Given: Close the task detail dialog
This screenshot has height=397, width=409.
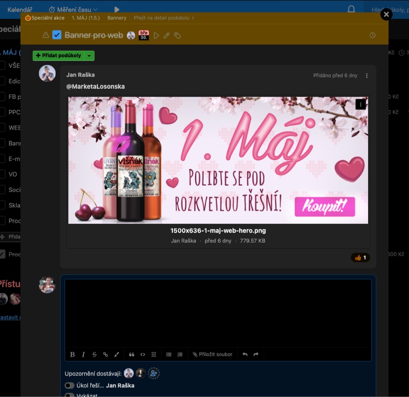Looking at the screenshot, I should (386, 15).
